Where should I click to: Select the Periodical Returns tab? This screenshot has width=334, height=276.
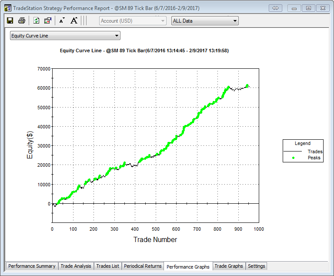(x=143, y=266)
